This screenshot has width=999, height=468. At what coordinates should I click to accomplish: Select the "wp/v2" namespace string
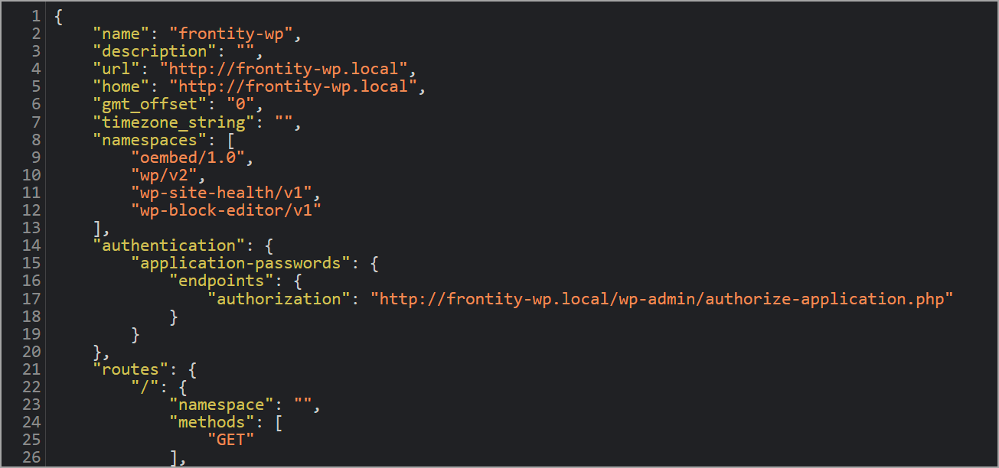click(164, 174)
